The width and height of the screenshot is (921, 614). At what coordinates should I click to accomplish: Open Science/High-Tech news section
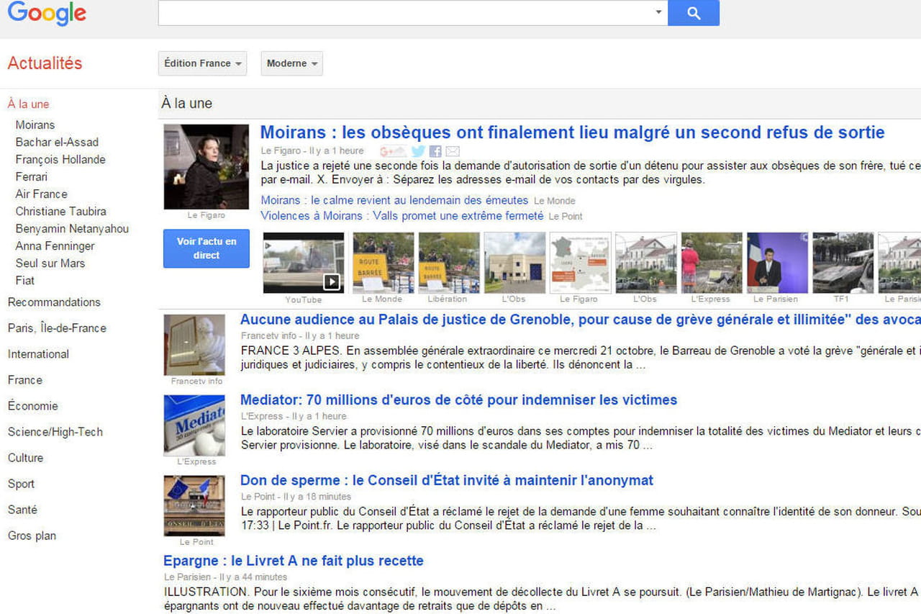point(55,432)
